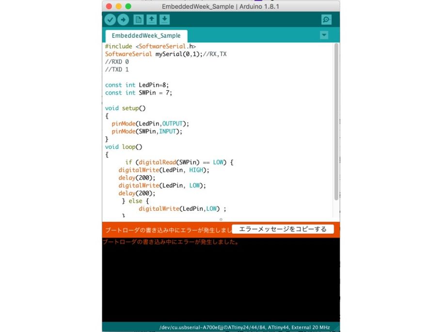
Task: Click the digitalWrite(LedPin, LOW); line after first delay
Action: pyautogui.click(x=162, y=185)
